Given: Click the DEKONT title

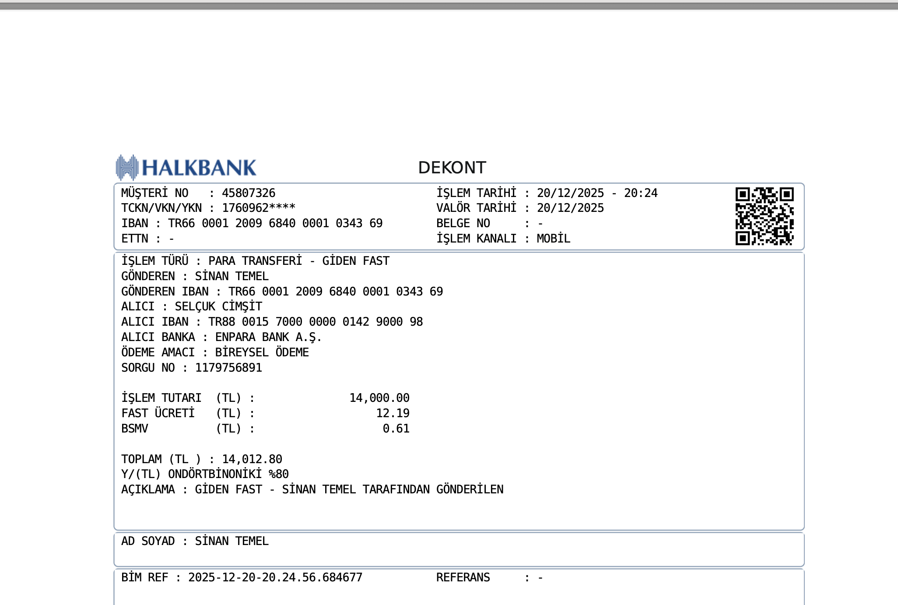Looking at the screenshot, I should pyautogui.click(x=452, y=168).
